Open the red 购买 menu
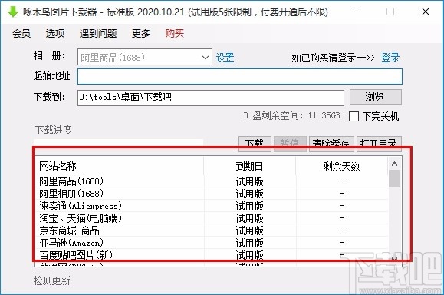The image size is (444, 295). [174, 34]
